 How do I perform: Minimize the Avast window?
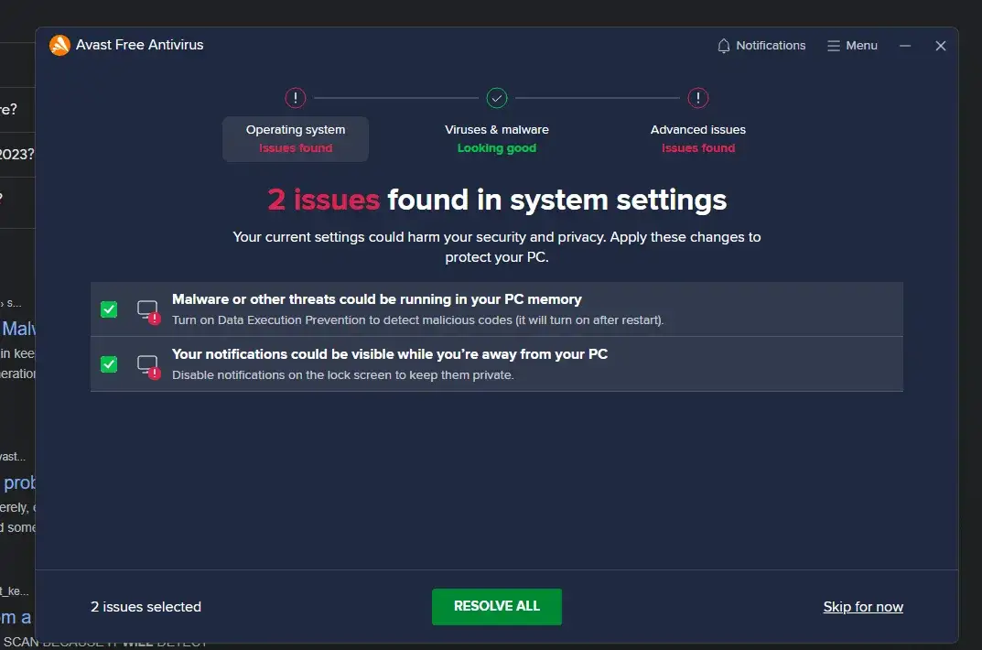click(905, 46)
